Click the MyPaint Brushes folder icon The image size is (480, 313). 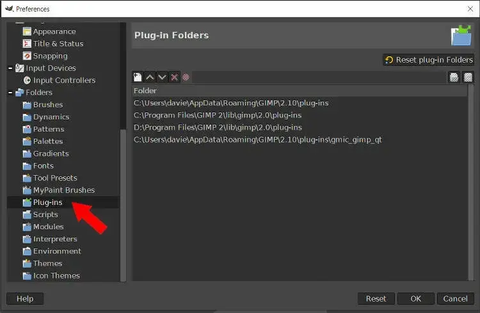click(27, 190)
